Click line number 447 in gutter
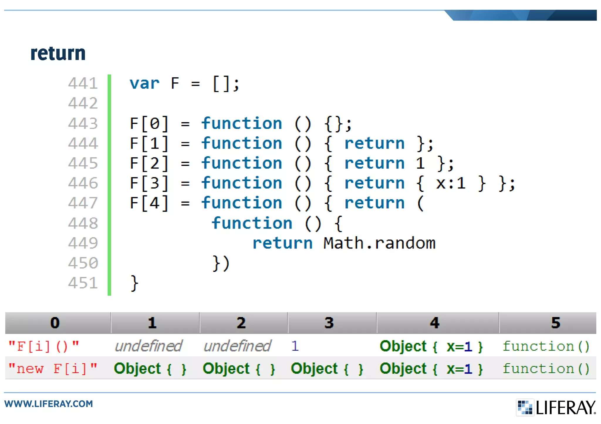 (x=83, y=203)
